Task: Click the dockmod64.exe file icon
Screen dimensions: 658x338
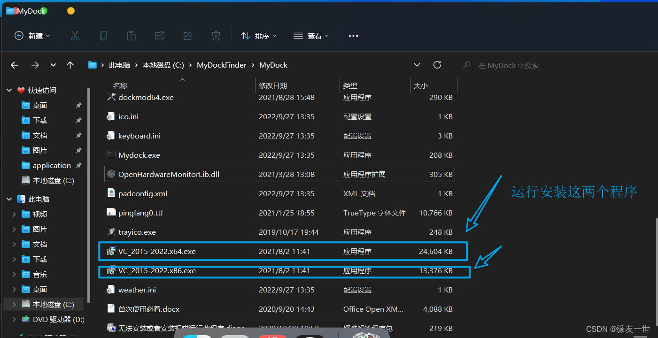Action: point(111,97)
